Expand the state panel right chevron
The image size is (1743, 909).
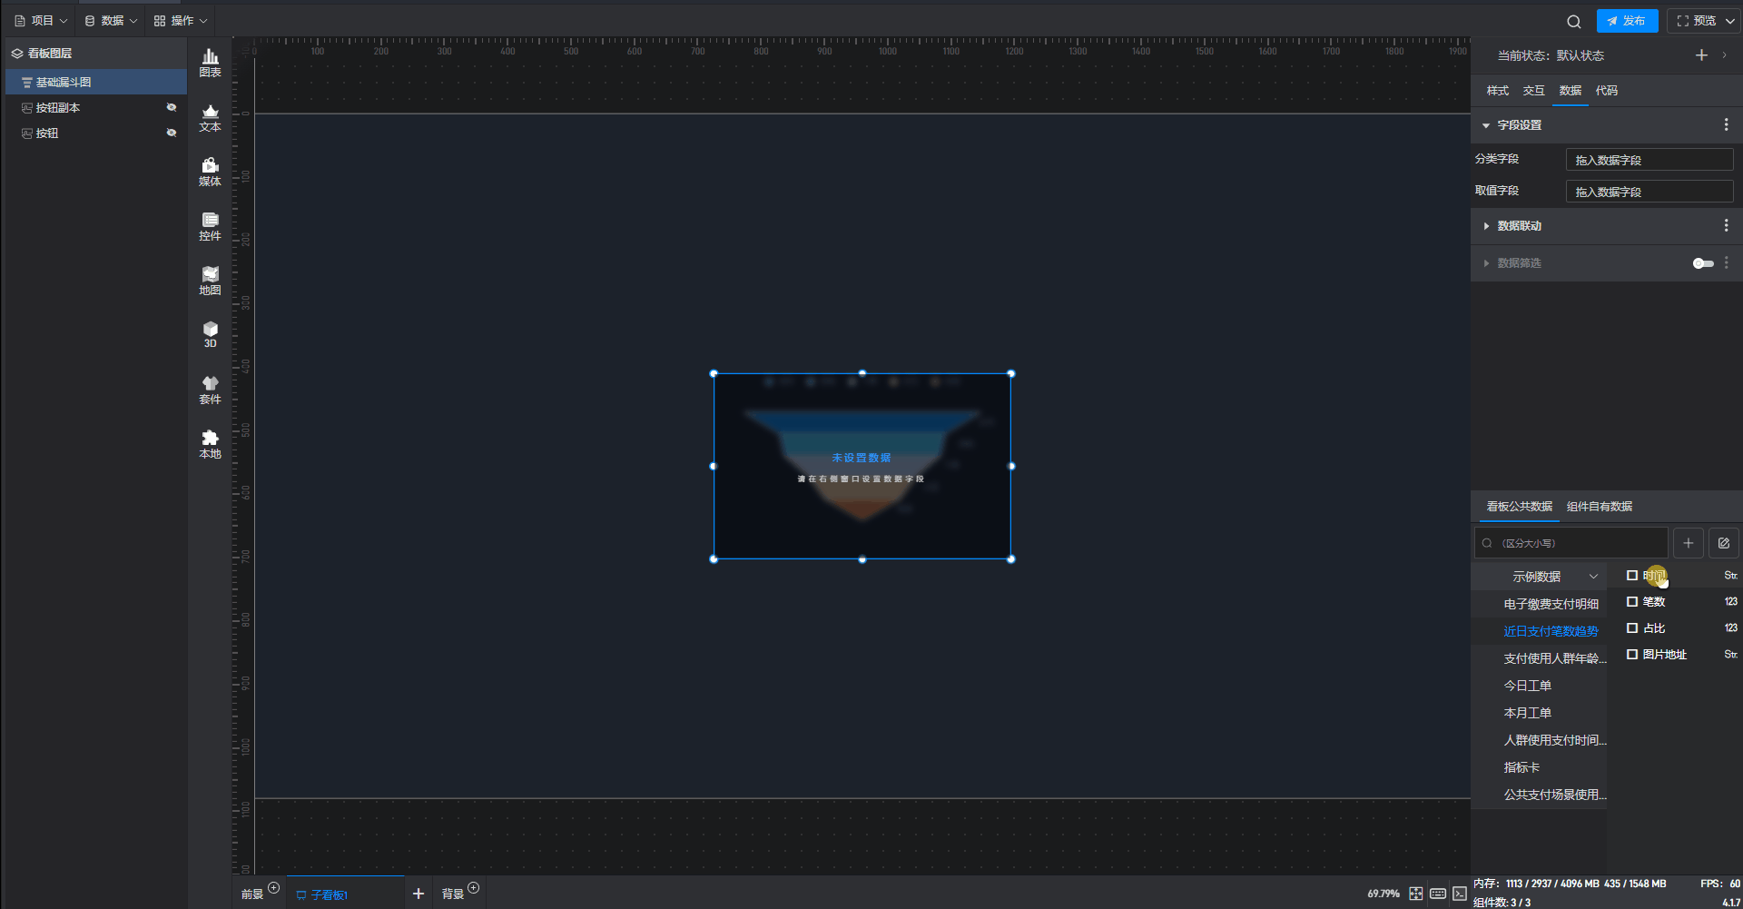[1725, 55]
